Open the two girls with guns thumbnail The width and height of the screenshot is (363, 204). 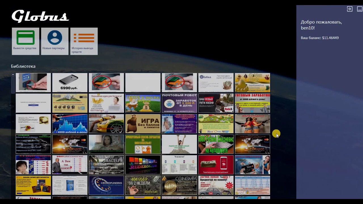click(252, 124)
